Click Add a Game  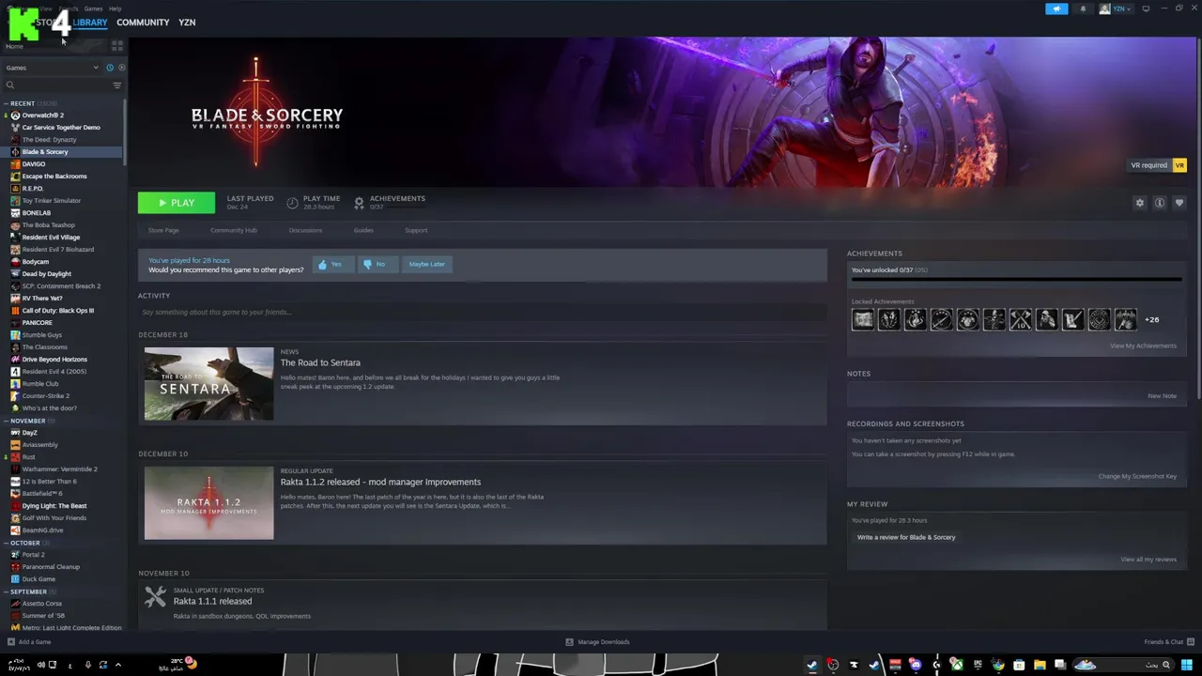(29, 642)
